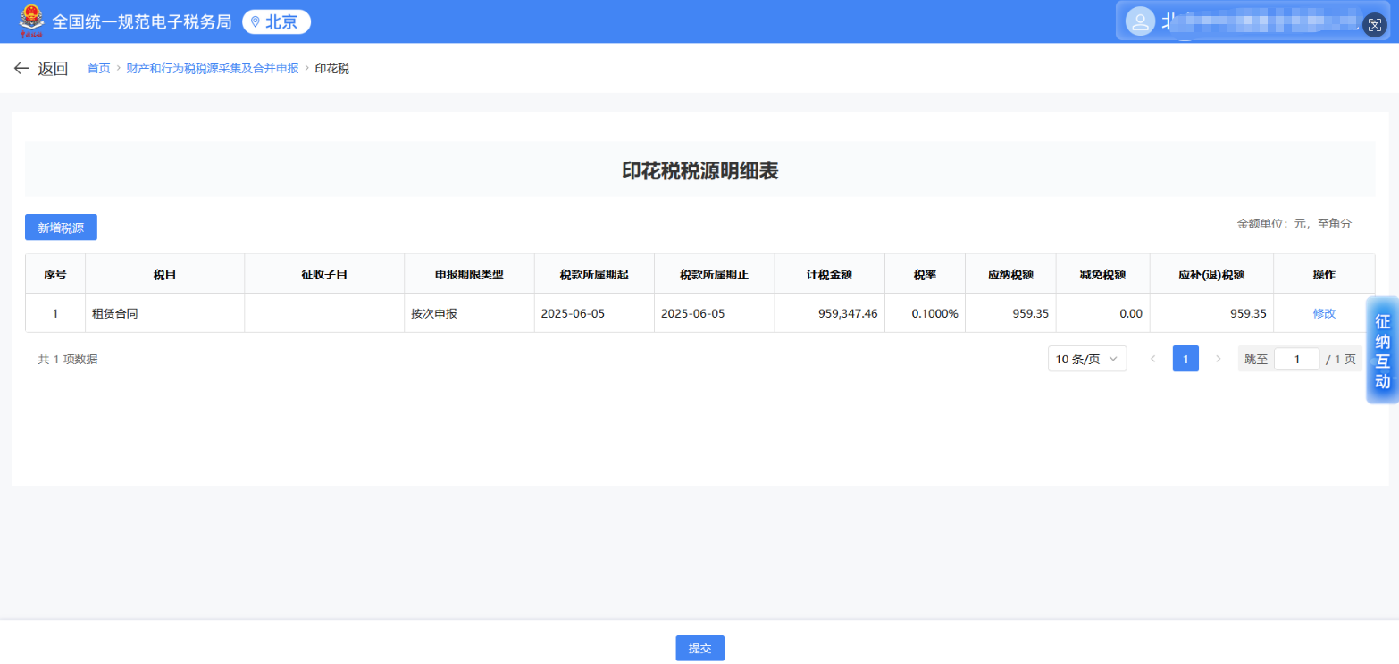The height and width of the screenshot is (664, 1399).
Task: Click the 返回 text label
Action: tap(52, 68)
